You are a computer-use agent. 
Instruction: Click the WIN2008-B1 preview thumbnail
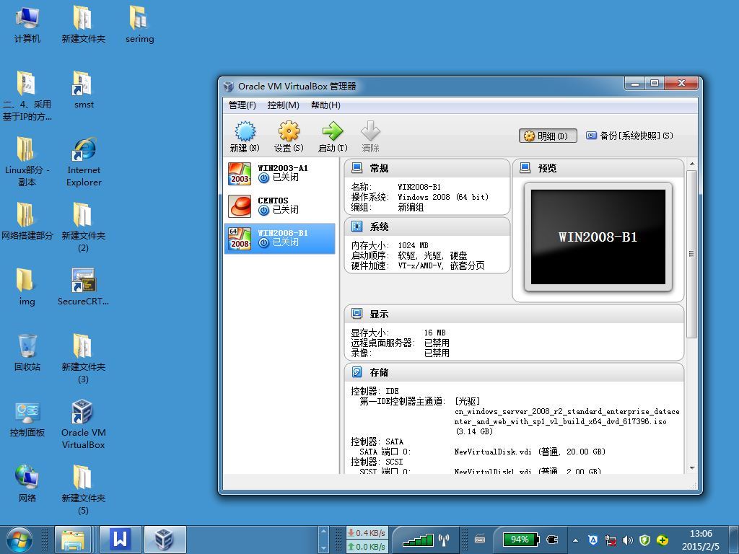click(598, 237)
